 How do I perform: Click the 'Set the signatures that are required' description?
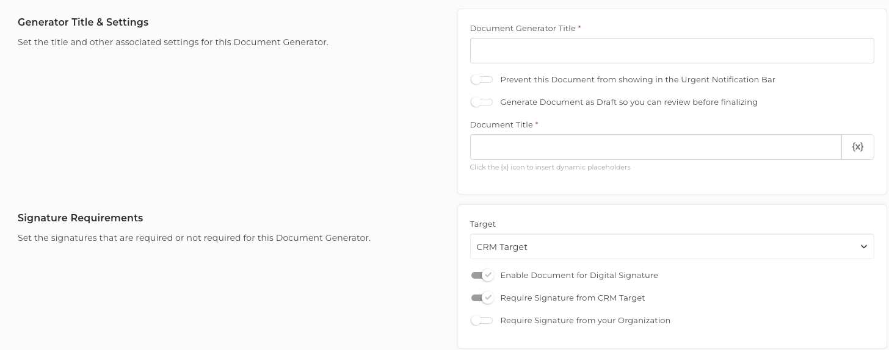coord(194,238)
